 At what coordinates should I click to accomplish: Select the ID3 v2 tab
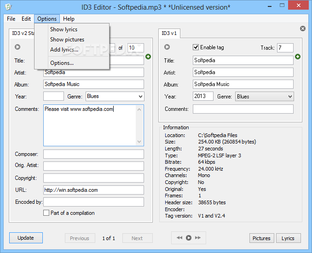[23, 33]
